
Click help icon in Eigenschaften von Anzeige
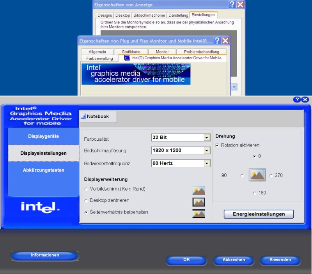232,4
